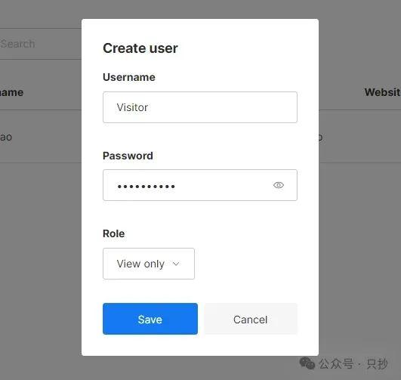Click the Visitor text in Username box
This screenshot has width=401, height=380.
[x=132, y=107]
